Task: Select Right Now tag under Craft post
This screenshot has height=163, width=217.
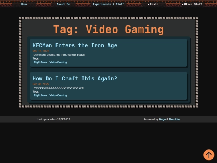Action: tap(41, 95)
